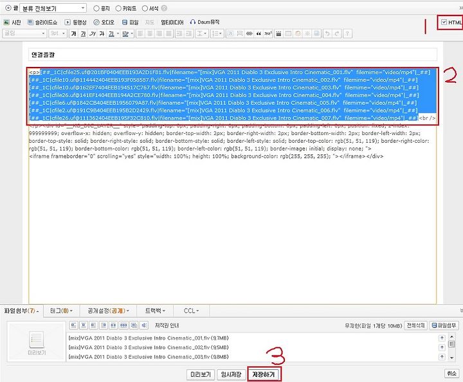
Task: Select Cinematic_002.flv in attachment list
Action: pos(149,347)
